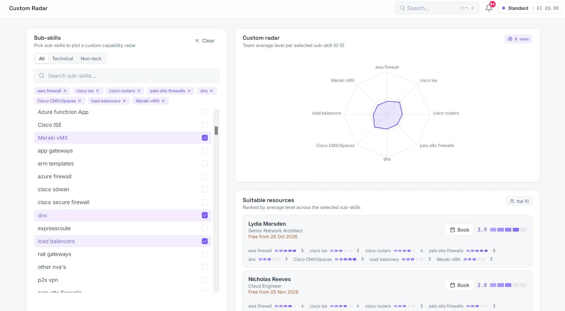The image size is (565, 311).
Task: Click Lydia Marsden's 3.9 score bar
Action: (x=508, y=230)
